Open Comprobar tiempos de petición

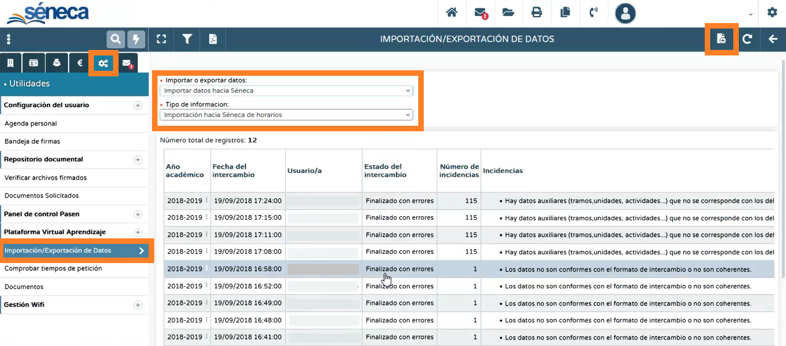pyautogui.click(x=74, y=269)
